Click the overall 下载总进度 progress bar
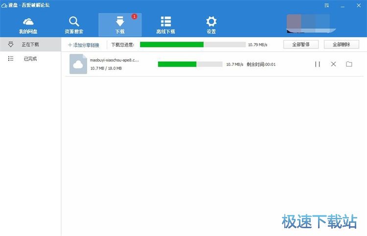The height and width of the screenshot is (236, 367). [193, 44]
